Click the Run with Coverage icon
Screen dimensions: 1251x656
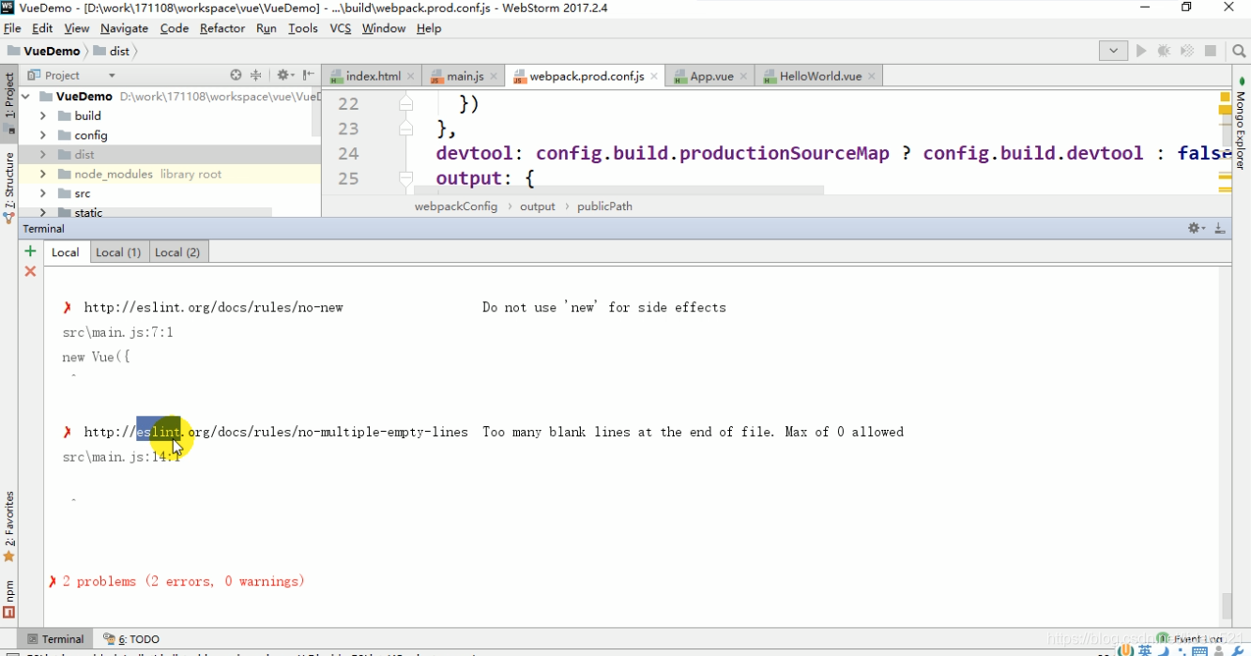point(1187,51)
